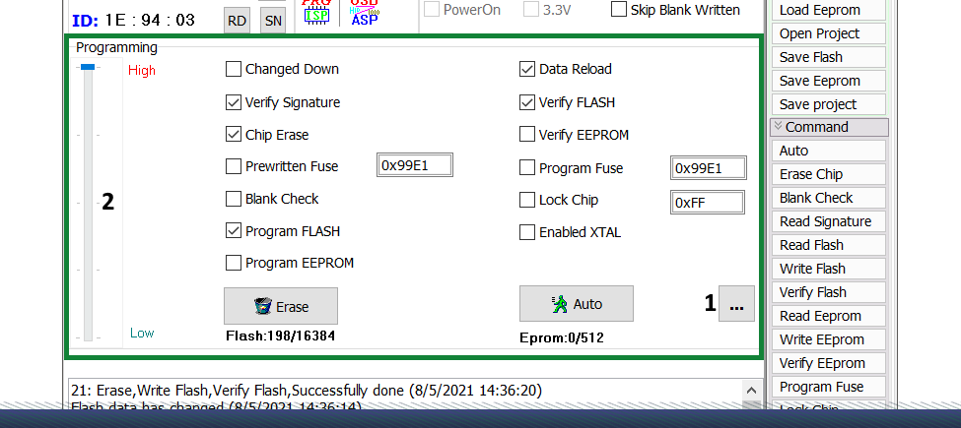The height and width of the screenshot is (428, 961).
Task: Click the Prewritten Fuse value field
Action: pyautogui.click(x=415, y=166)
